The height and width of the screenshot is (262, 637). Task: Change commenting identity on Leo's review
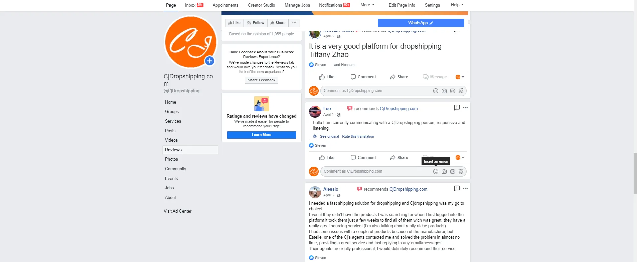(x=460, y=158)
